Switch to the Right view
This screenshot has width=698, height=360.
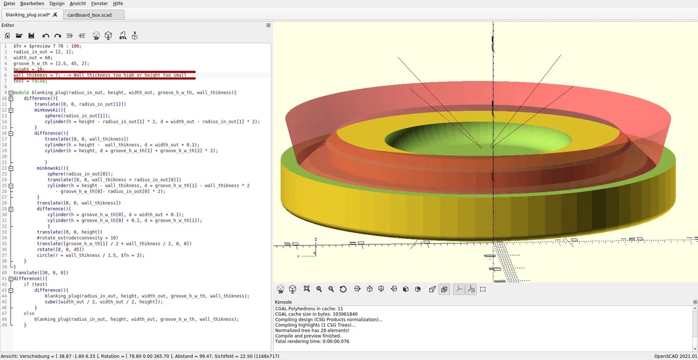(357, 289)
